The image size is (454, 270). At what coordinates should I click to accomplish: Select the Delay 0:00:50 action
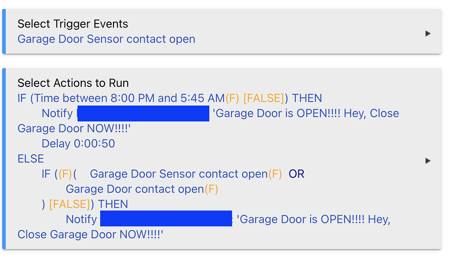point(78,144)
